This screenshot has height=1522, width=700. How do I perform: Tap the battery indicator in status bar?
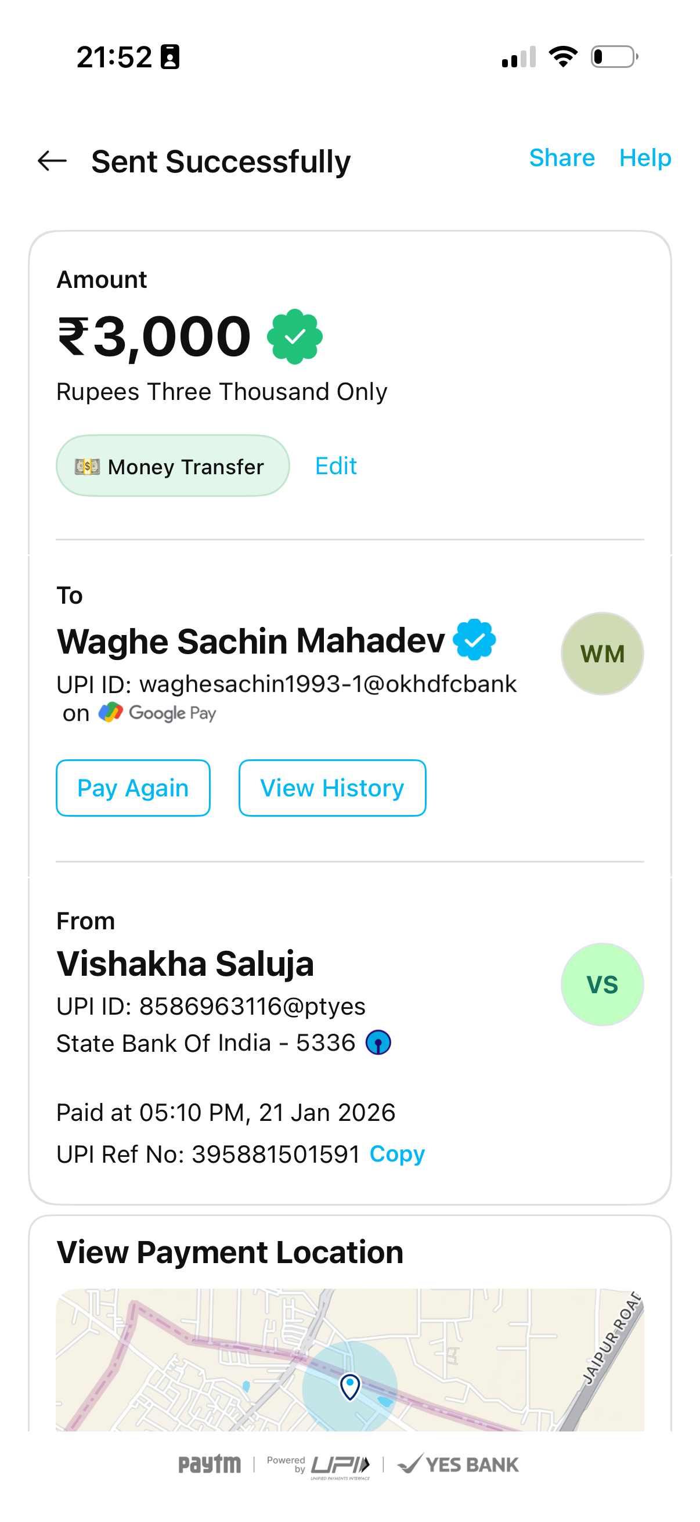[x=614, y=57]
